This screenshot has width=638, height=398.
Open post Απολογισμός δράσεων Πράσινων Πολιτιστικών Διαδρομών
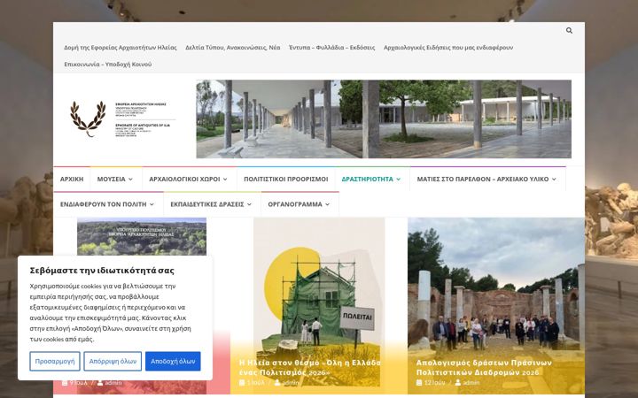[484, 368]
